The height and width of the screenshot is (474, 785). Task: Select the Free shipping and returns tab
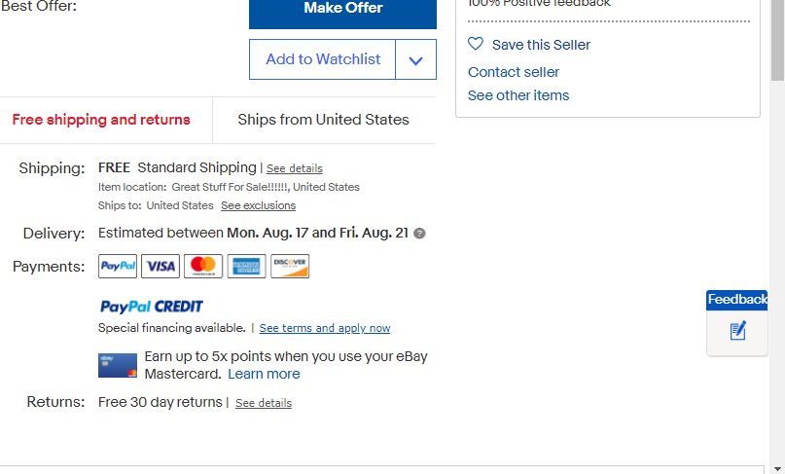(101, 120)
